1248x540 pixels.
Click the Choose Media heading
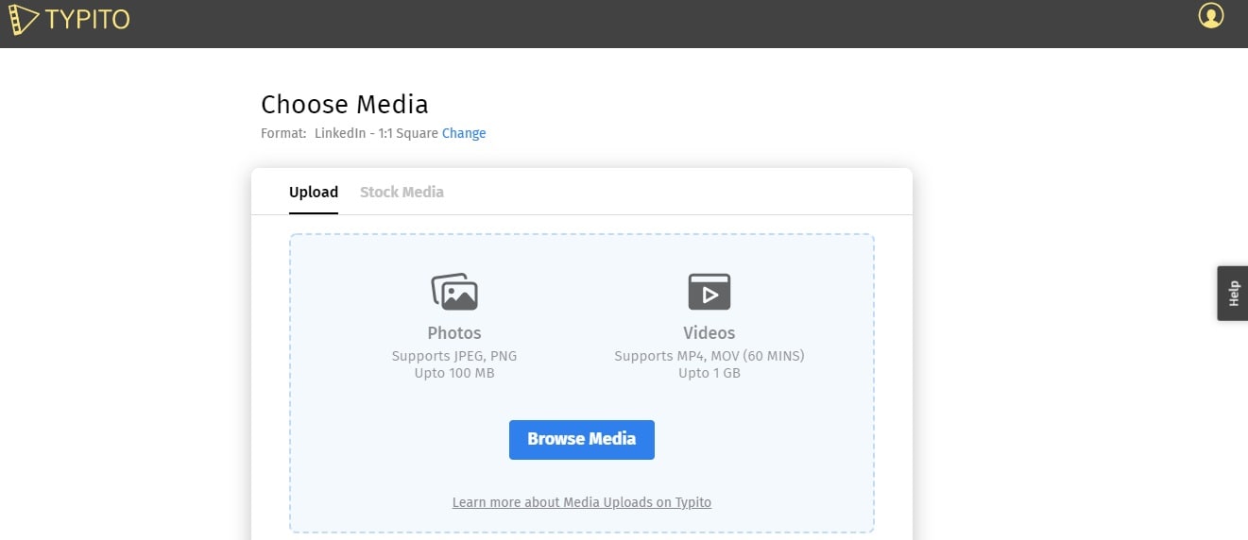point(345,104)
